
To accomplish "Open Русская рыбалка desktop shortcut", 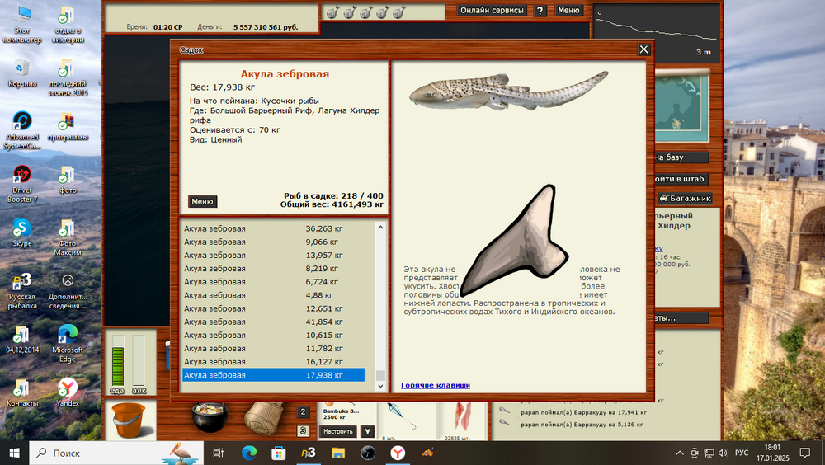I will [x=21, y=289].
